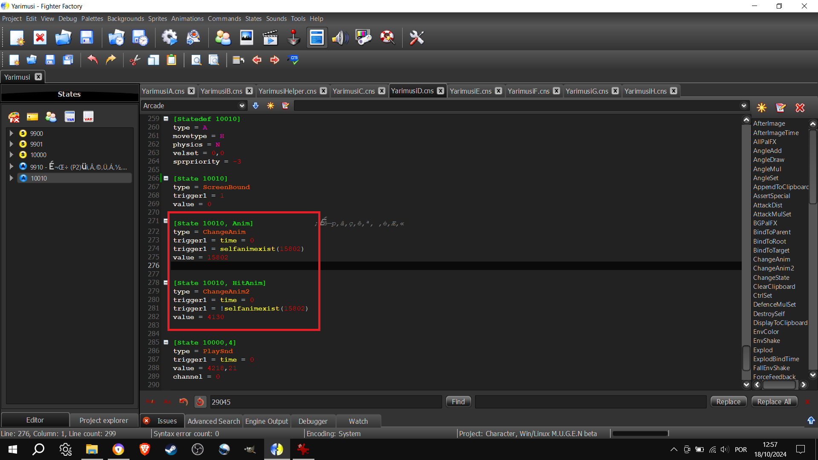This screenshot has height=460, width=818.
Task: Open the Debugger tab
Action: [313, 421]
